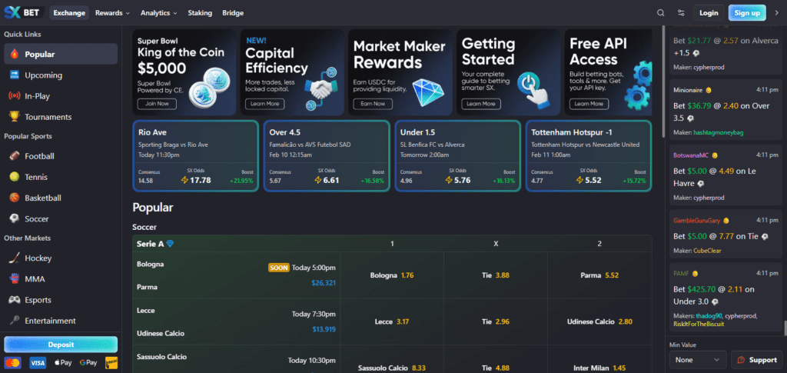Open the Min Value dropdown

(x=698, y=360)
